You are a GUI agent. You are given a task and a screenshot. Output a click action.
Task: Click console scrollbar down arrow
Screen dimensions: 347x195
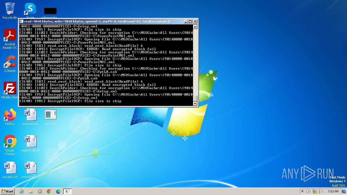pos(195,103)
